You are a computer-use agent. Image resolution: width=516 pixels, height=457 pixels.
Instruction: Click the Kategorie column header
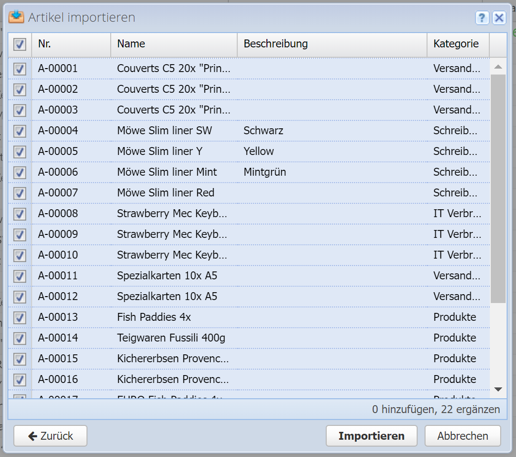(458, 44)
